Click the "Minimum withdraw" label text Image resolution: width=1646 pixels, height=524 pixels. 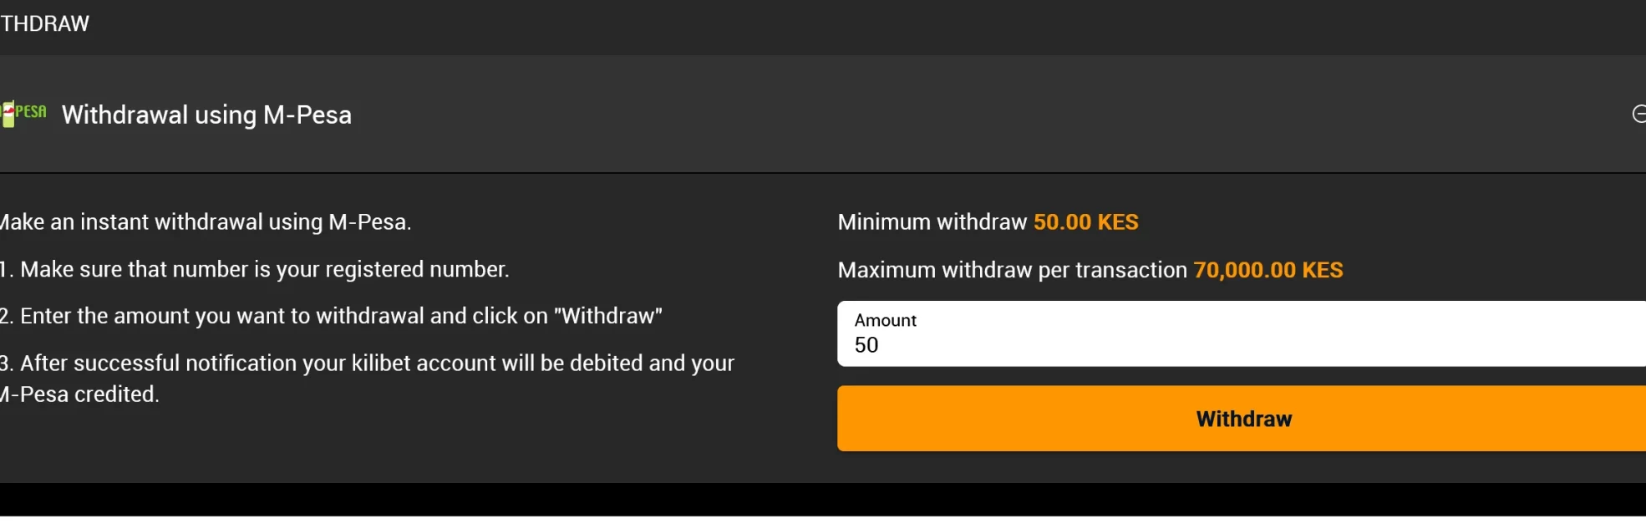click(932, 222)
